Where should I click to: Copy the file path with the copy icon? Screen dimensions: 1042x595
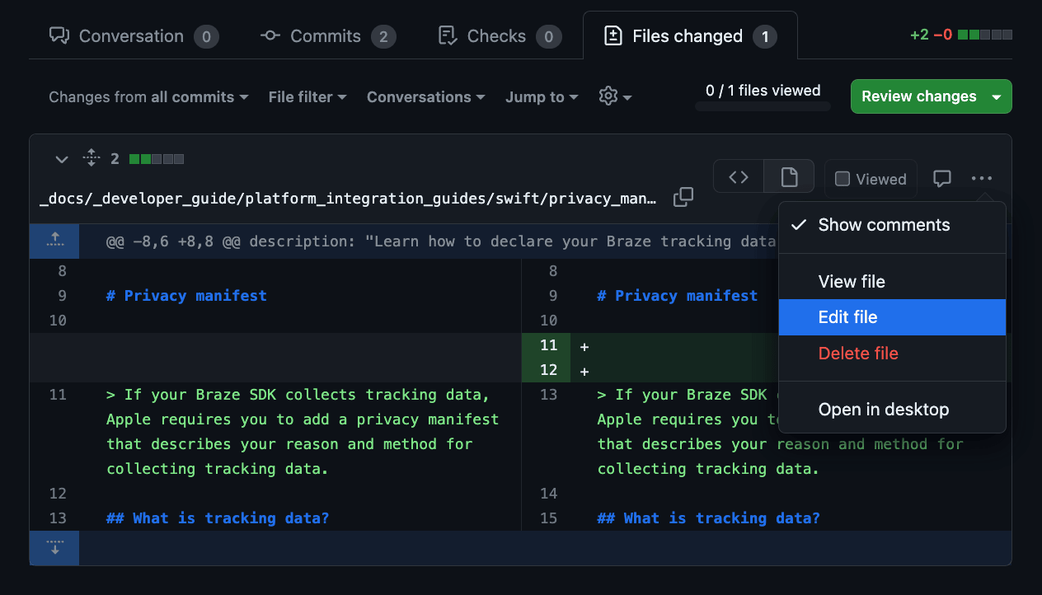(683, 198)
